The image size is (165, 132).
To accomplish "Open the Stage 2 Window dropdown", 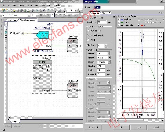I will click(109, 92).
